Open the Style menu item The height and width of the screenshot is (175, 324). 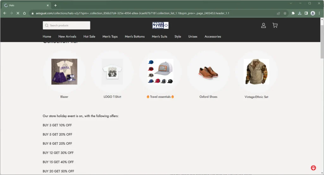[x=178, y=37]
